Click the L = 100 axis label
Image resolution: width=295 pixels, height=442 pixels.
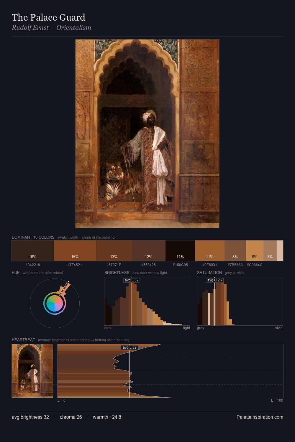pyautogui.click(x=277, y=400)
